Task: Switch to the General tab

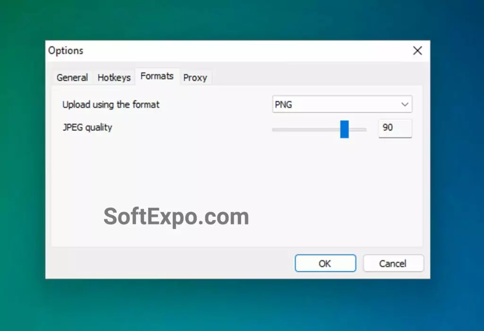Action: (72, 77)
